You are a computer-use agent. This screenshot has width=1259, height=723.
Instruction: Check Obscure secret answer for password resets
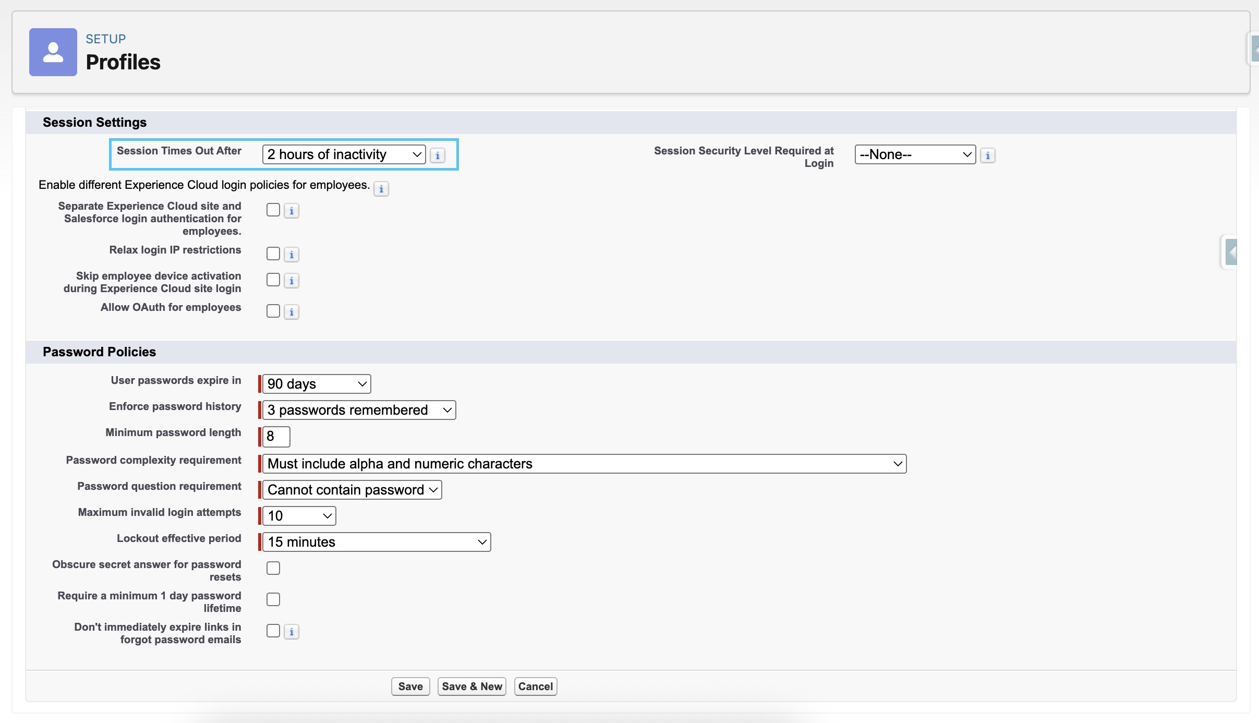(x=273, y=568)
